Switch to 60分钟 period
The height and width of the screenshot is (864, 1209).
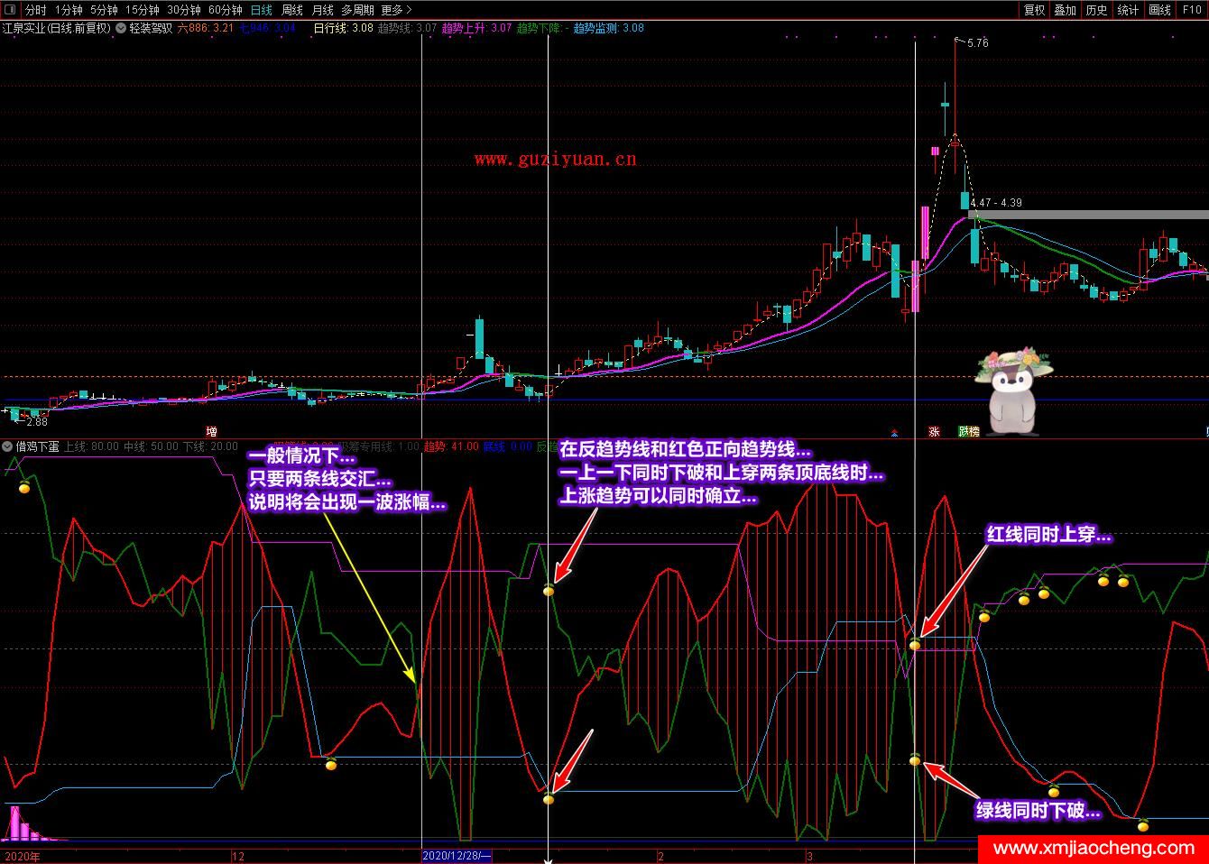pyautogui.click(x=225, y=10)
